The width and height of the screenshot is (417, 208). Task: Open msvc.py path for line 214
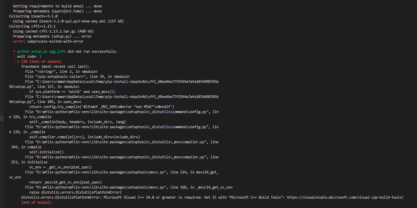101,172
